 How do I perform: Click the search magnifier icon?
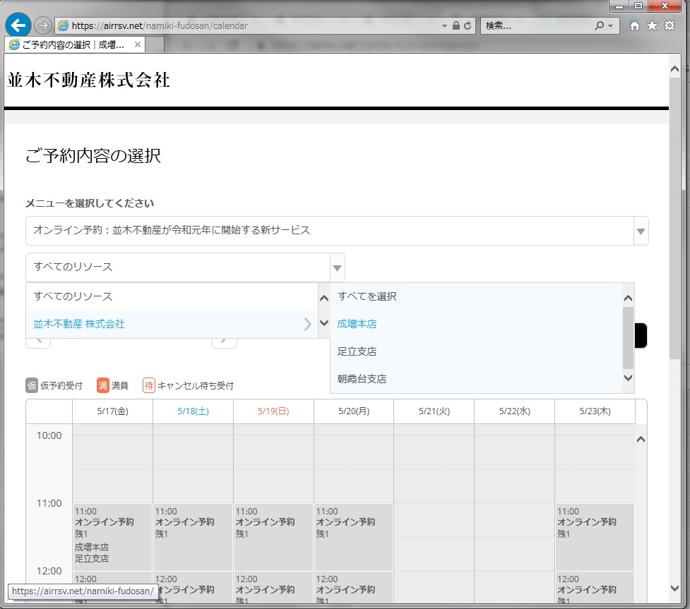[599, 25]
